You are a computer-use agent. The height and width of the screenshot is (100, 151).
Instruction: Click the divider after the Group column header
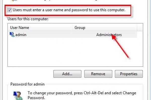tap(137, 27)
